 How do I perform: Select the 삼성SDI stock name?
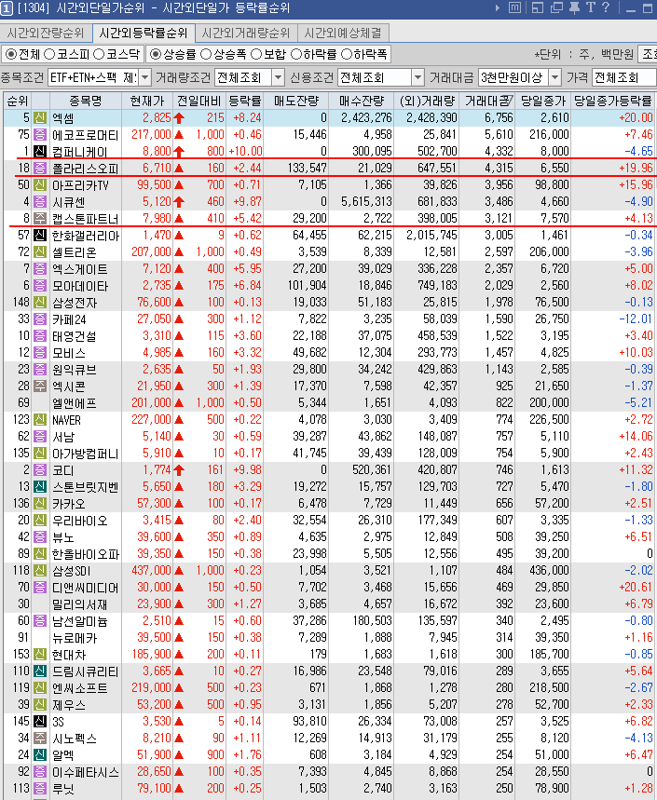point(72,571)
